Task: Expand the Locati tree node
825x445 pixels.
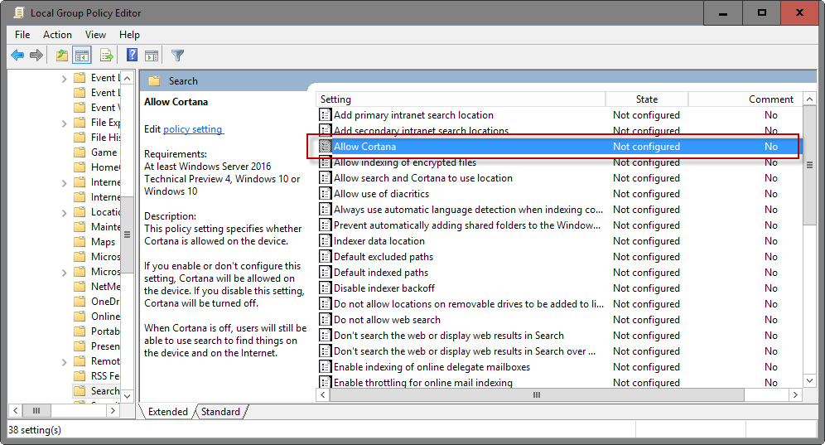Action: [64, 213]
